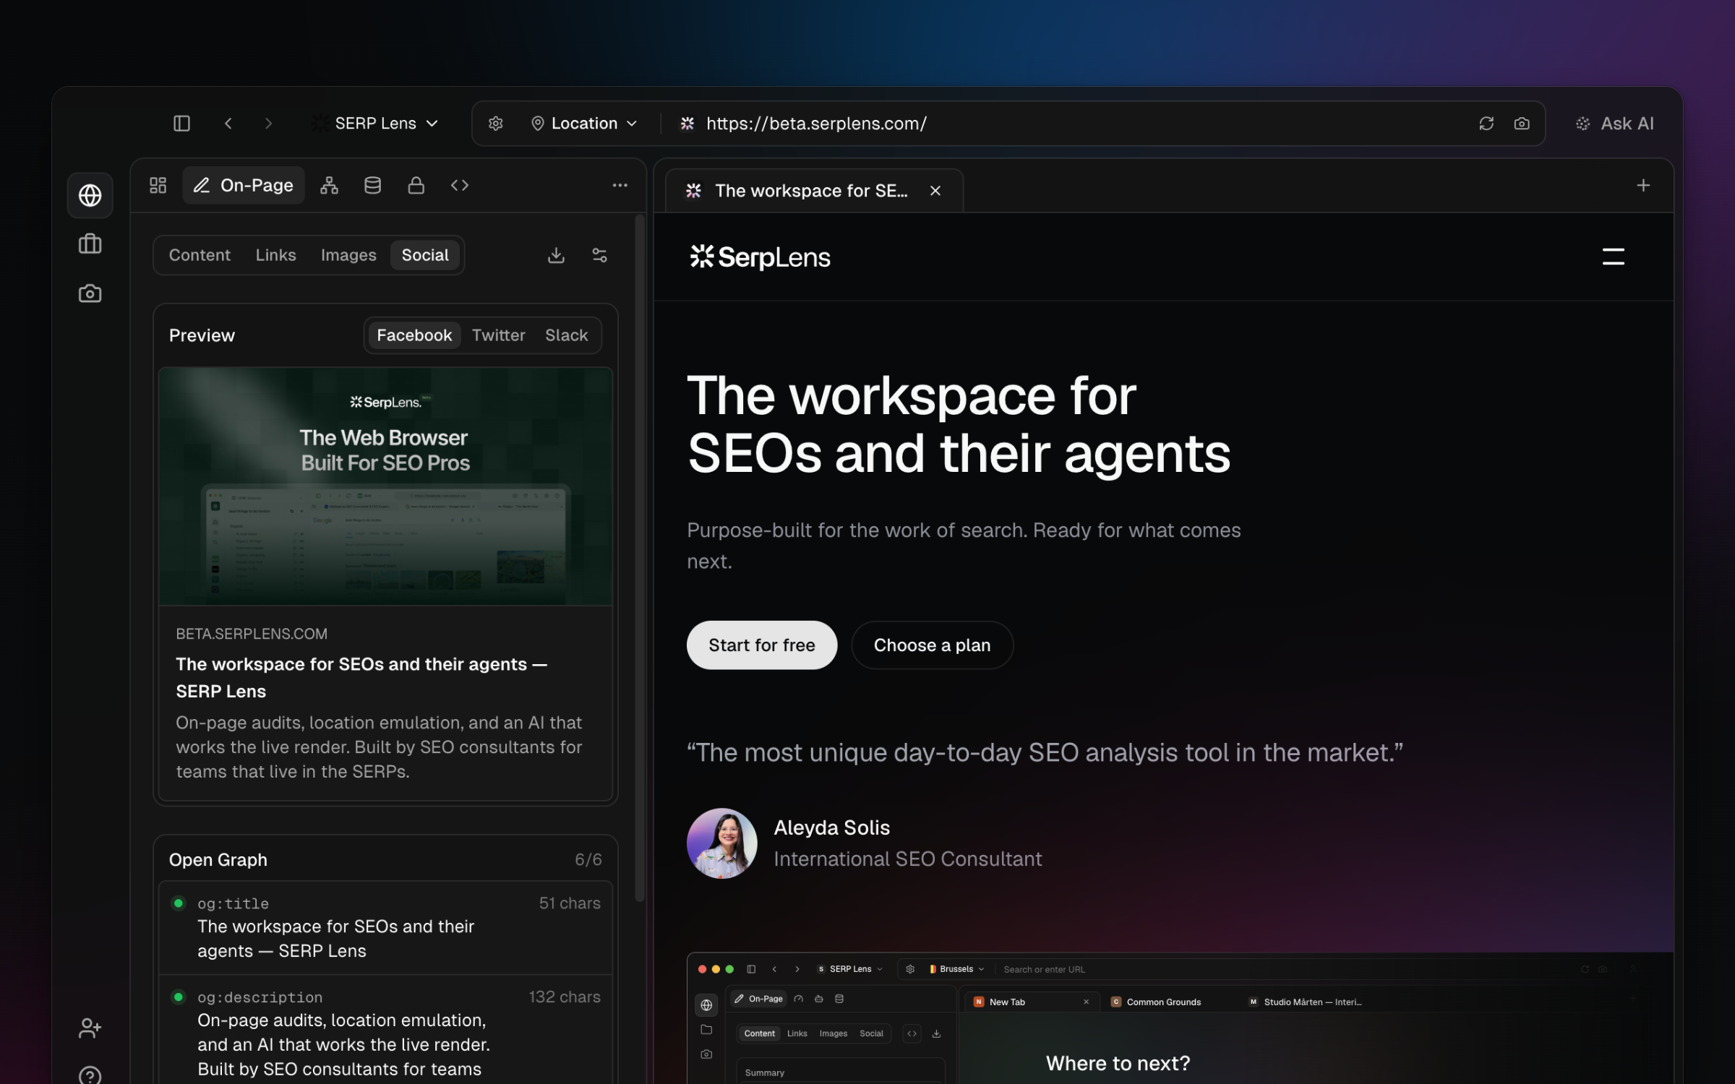Open the SERP Lens workspace dropdown
Viewport: 1735px width, 1084px height.
coord(376,124)
